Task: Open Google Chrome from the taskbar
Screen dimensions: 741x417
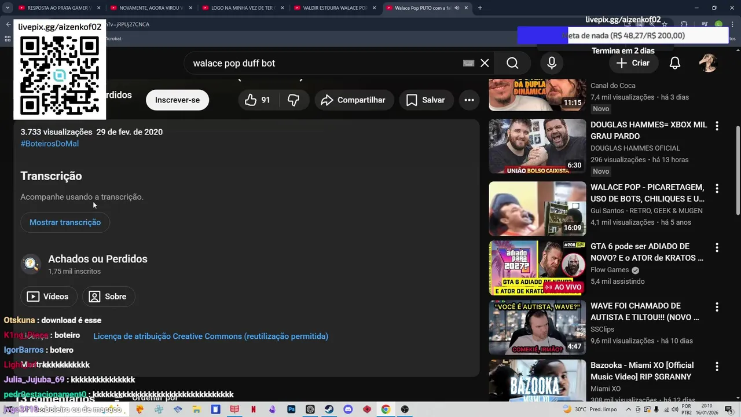Action: [x=386, y=409]
